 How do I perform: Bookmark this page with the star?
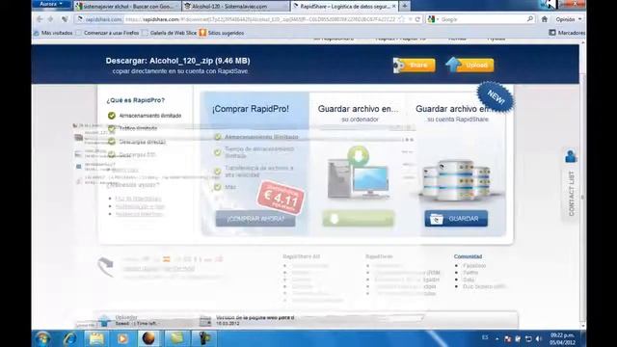click(401, 19)
